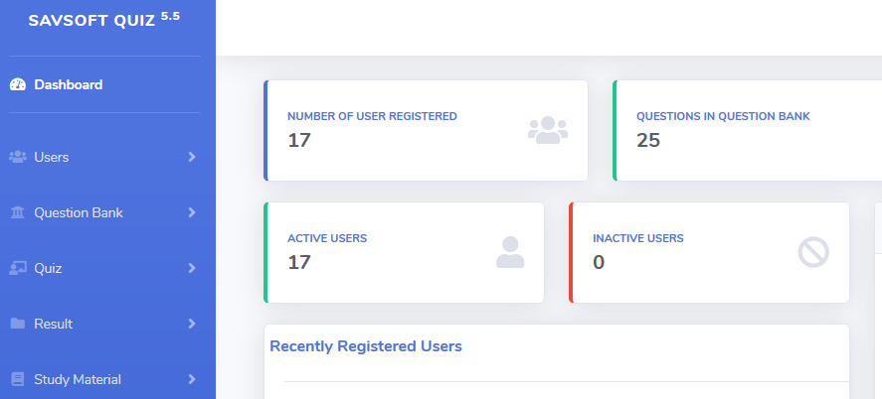Expand the Question Bank chevron arrow
Viewport: 882px width, 399px height.
tap(192, 212)
